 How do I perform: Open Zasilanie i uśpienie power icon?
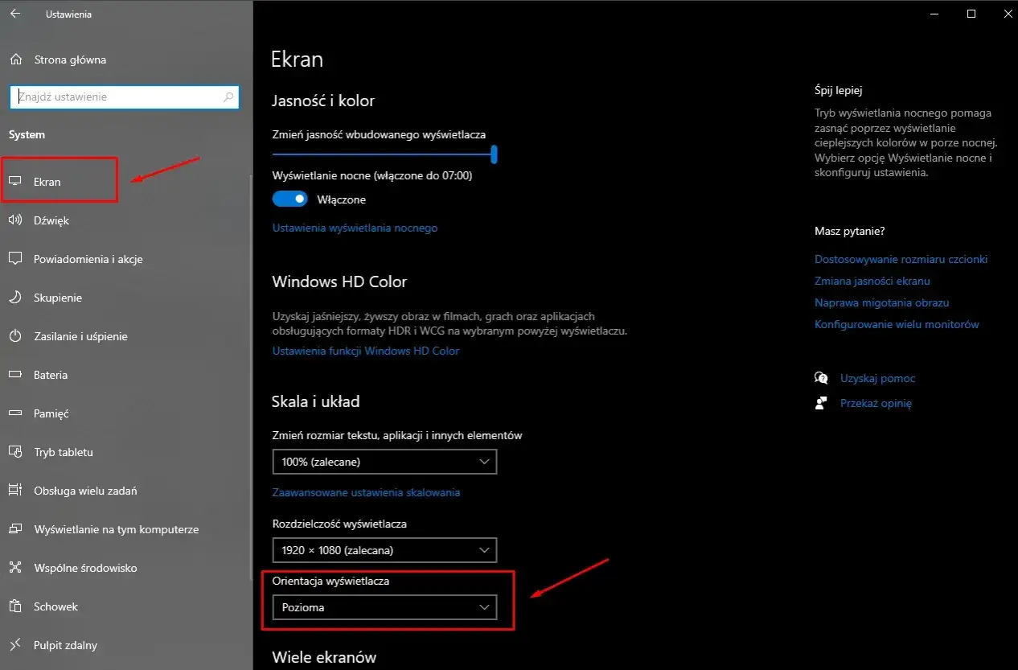14,336
